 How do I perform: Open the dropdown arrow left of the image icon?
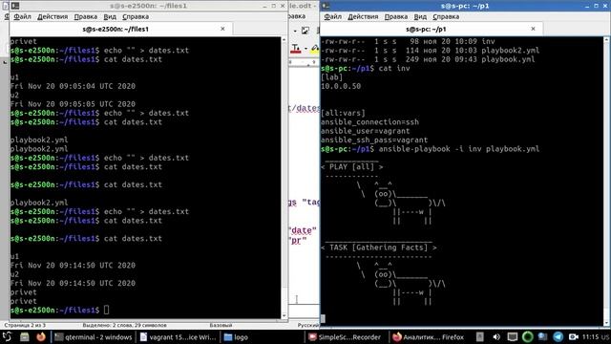click(295, 31)
